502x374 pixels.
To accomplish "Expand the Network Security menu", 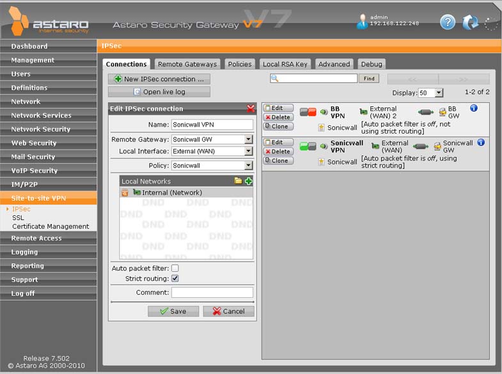I will pos(49,129).
